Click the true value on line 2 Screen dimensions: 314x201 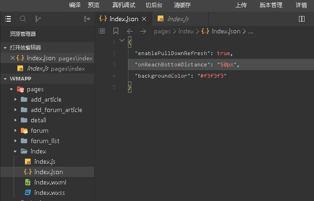point(224,53)
